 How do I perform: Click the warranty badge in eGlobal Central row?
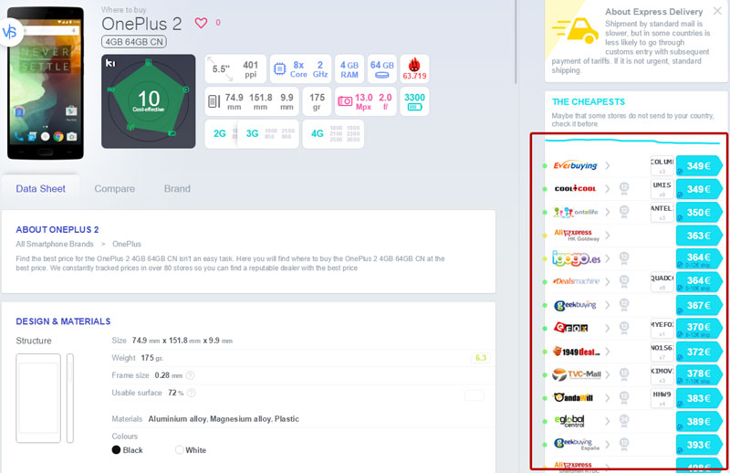(624, 421)
